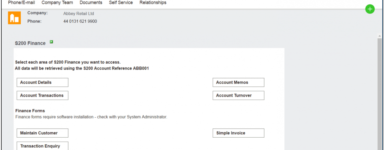The image size is (384, 150).
Task: Click the scrollbar up arrow
Action: point(380,36)
